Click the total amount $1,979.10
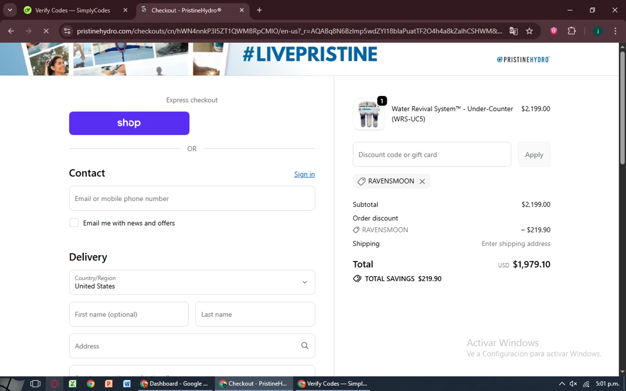The image size is (626, 391). 531,264
